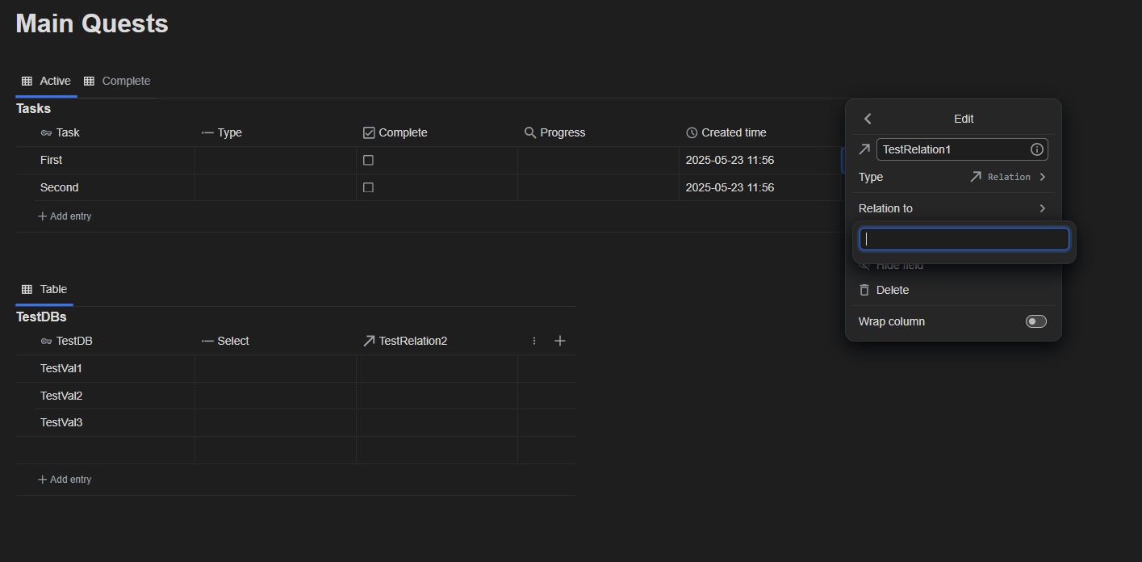Click the back arrow in Edit panel
The width and height of the screenshot is (1142, 562).
click(x=868, y=119)
